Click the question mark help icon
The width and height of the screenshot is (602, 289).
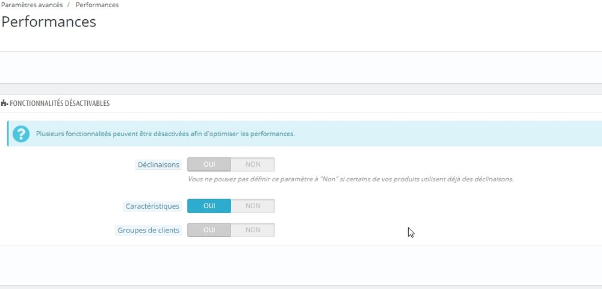pyautogui.click(x=21, y=134)
